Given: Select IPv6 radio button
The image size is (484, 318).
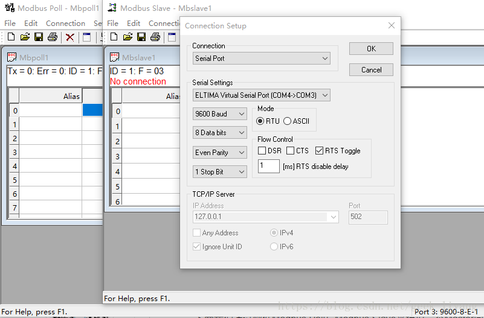Looking at the screenshot, I should pos(274,247).
